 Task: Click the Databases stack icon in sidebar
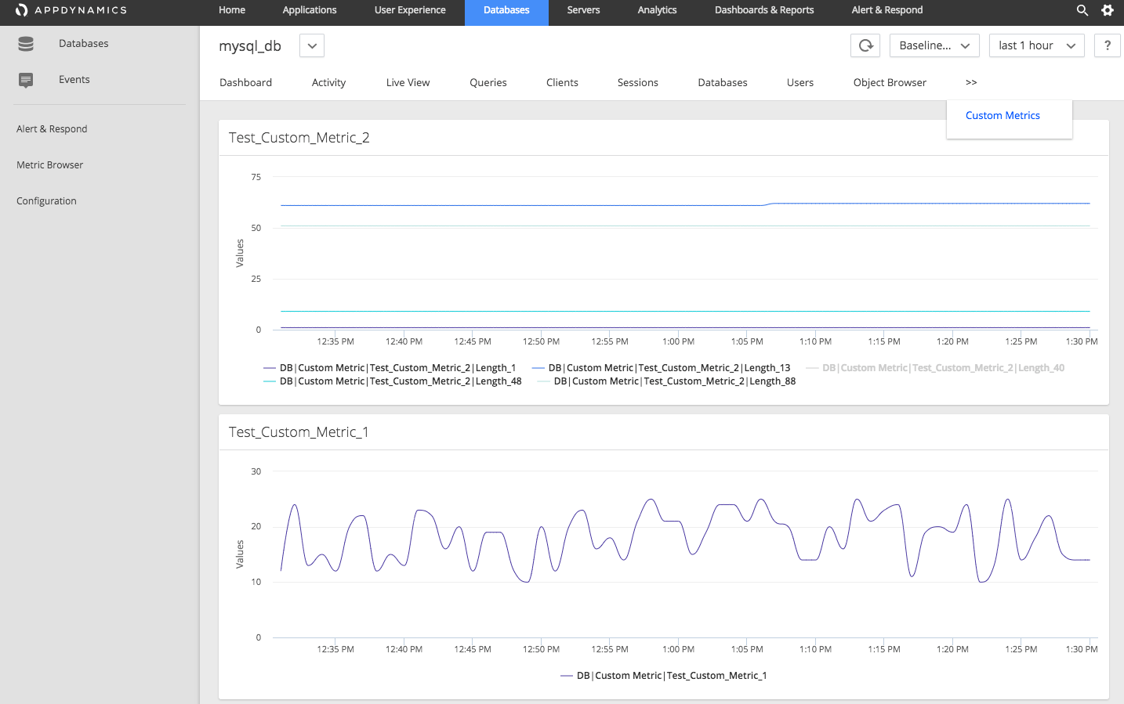(26, 44)
